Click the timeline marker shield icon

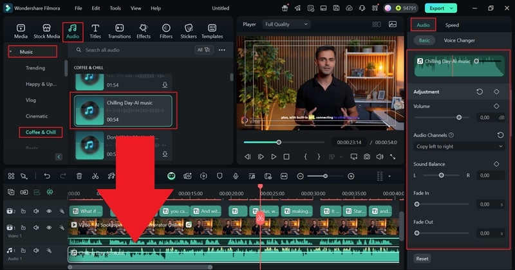[220, 176]
